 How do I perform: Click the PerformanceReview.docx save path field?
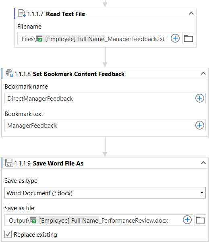click(x=93, y=220)
